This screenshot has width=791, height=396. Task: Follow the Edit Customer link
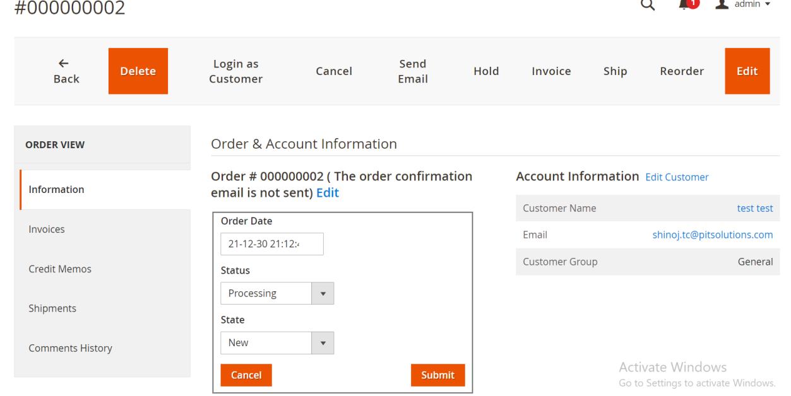pyautogui.click(x=677, y=177)
